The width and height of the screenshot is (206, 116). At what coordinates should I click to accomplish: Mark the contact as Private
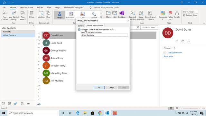coord(177,15)
